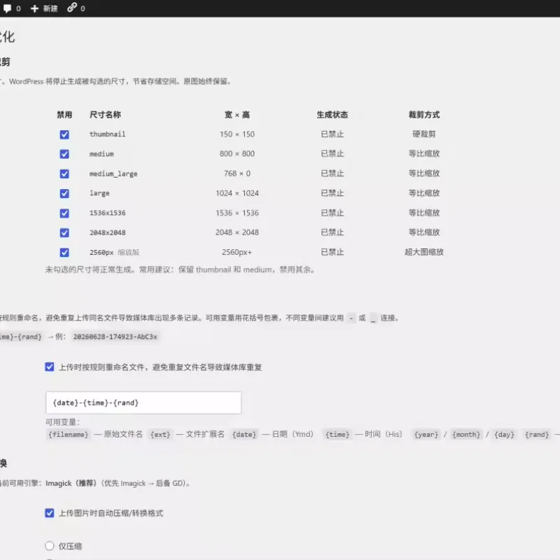
Task: Uncheck the 1536x1536 size checkbox
Action: click(64, 213)
